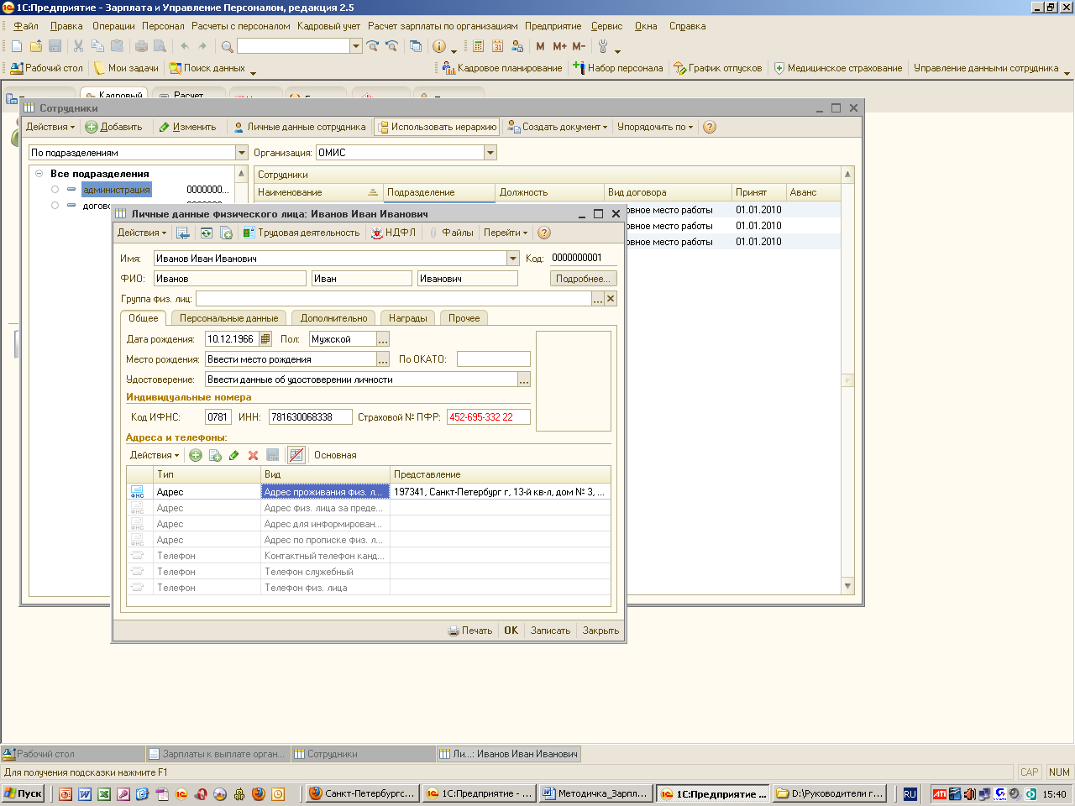Open Перейти dropdown in personal data window

tap(506, 233)
